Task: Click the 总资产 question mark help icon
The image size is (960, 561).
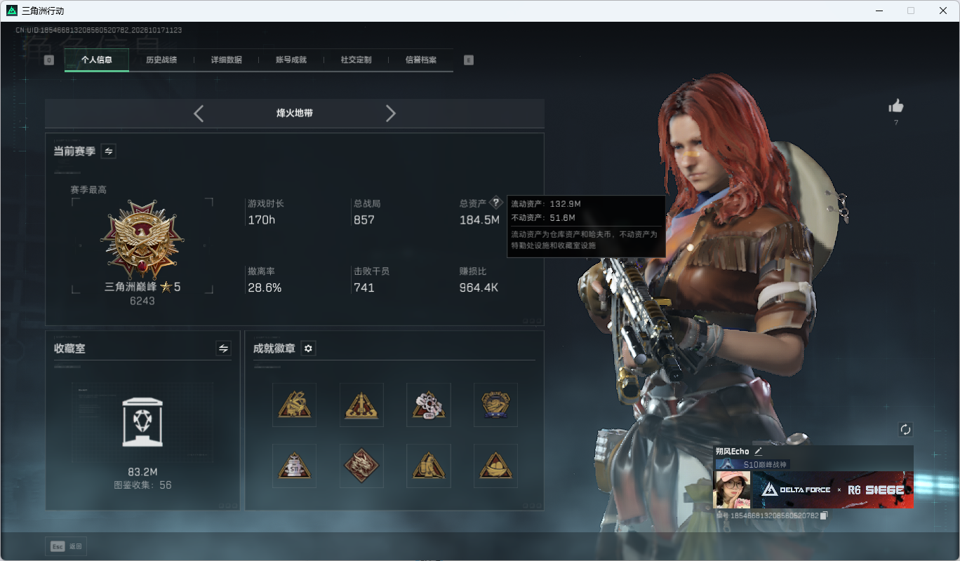Action: (x=496, y=203)
